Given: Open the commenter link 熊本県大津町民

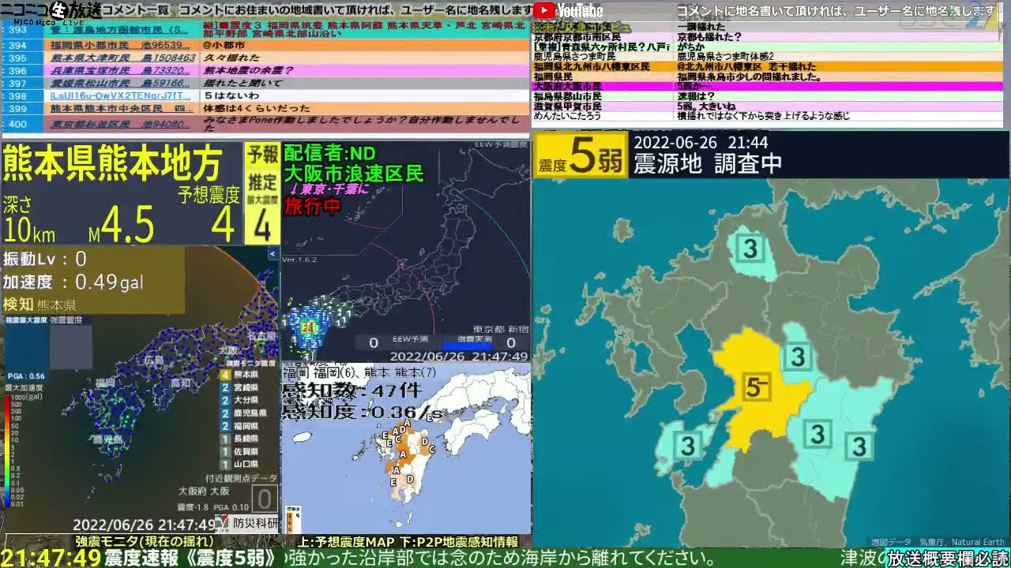Looking at the screenshot, I should tap(122, 58).
